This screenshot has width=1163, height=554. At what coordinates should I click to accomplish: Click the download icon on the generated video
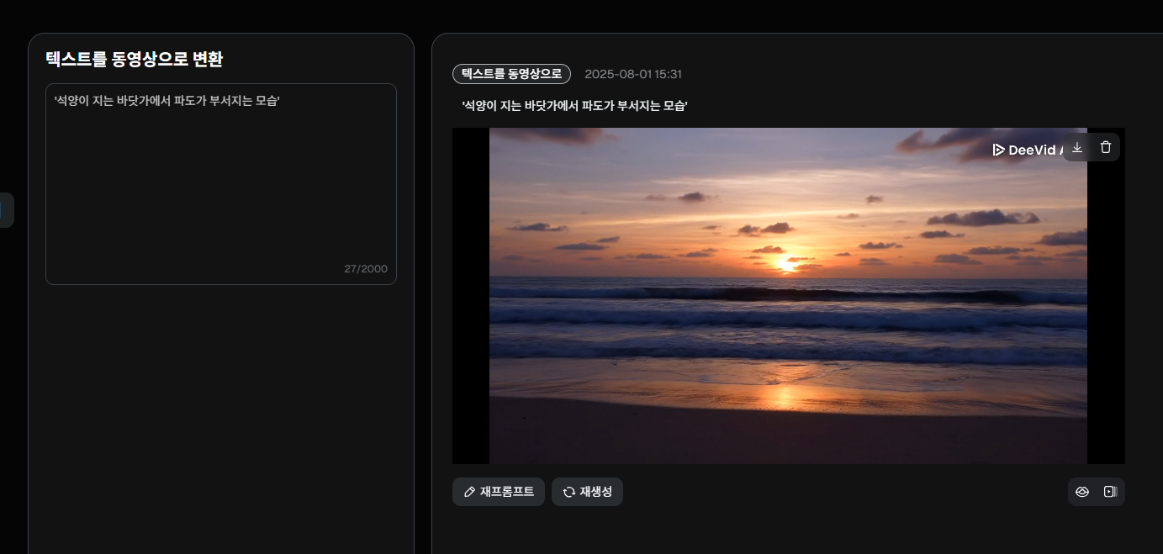pyautogui.click(x=1077, y=146)
